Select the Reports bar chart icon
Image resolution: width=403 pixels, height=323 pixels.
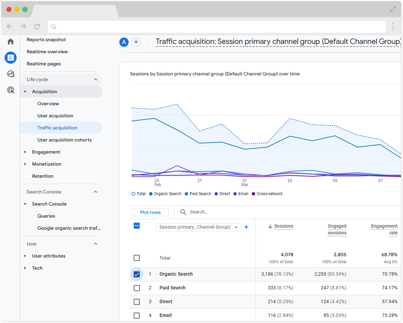[10, 58]
